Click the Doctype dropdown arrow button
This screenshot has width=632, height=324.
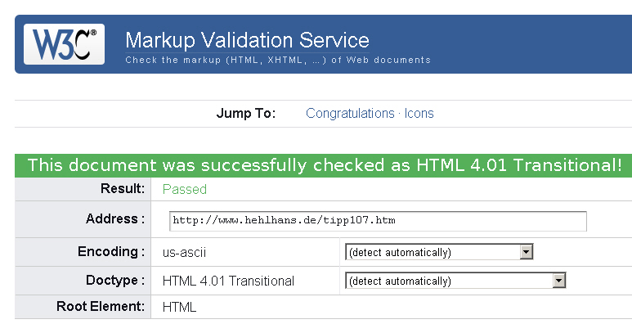[558, 281]
